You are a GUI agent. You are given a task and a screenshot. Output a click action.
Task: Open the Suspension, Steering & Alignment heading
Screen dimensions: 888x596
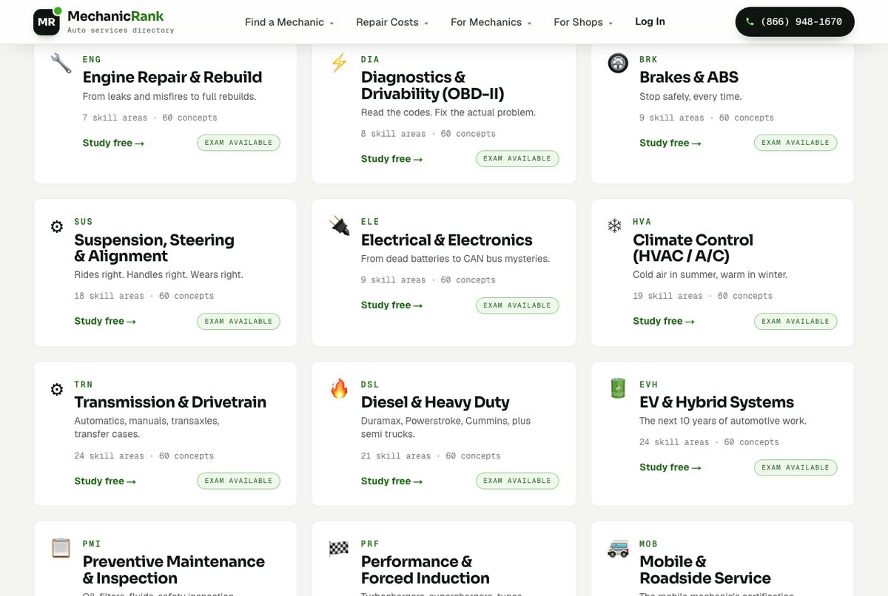[x=154, y=248]
